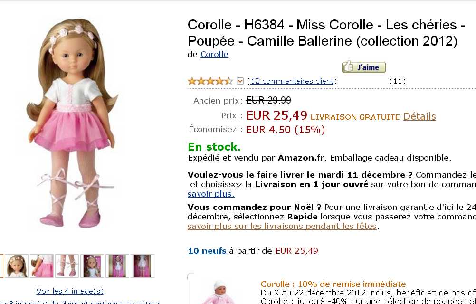Open holiday delivery info link

pyautogui.click(x=282, y=226)
